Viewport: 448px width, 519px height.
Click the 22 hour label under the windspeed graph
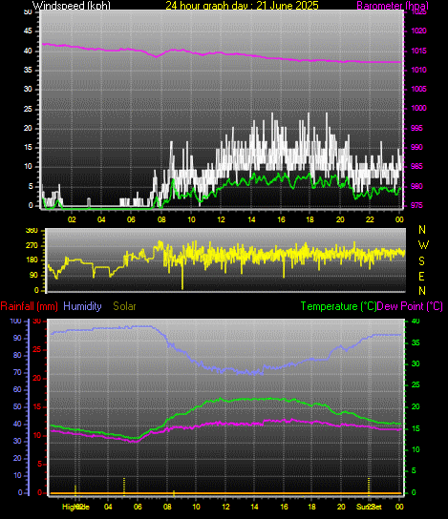point(370,219)
